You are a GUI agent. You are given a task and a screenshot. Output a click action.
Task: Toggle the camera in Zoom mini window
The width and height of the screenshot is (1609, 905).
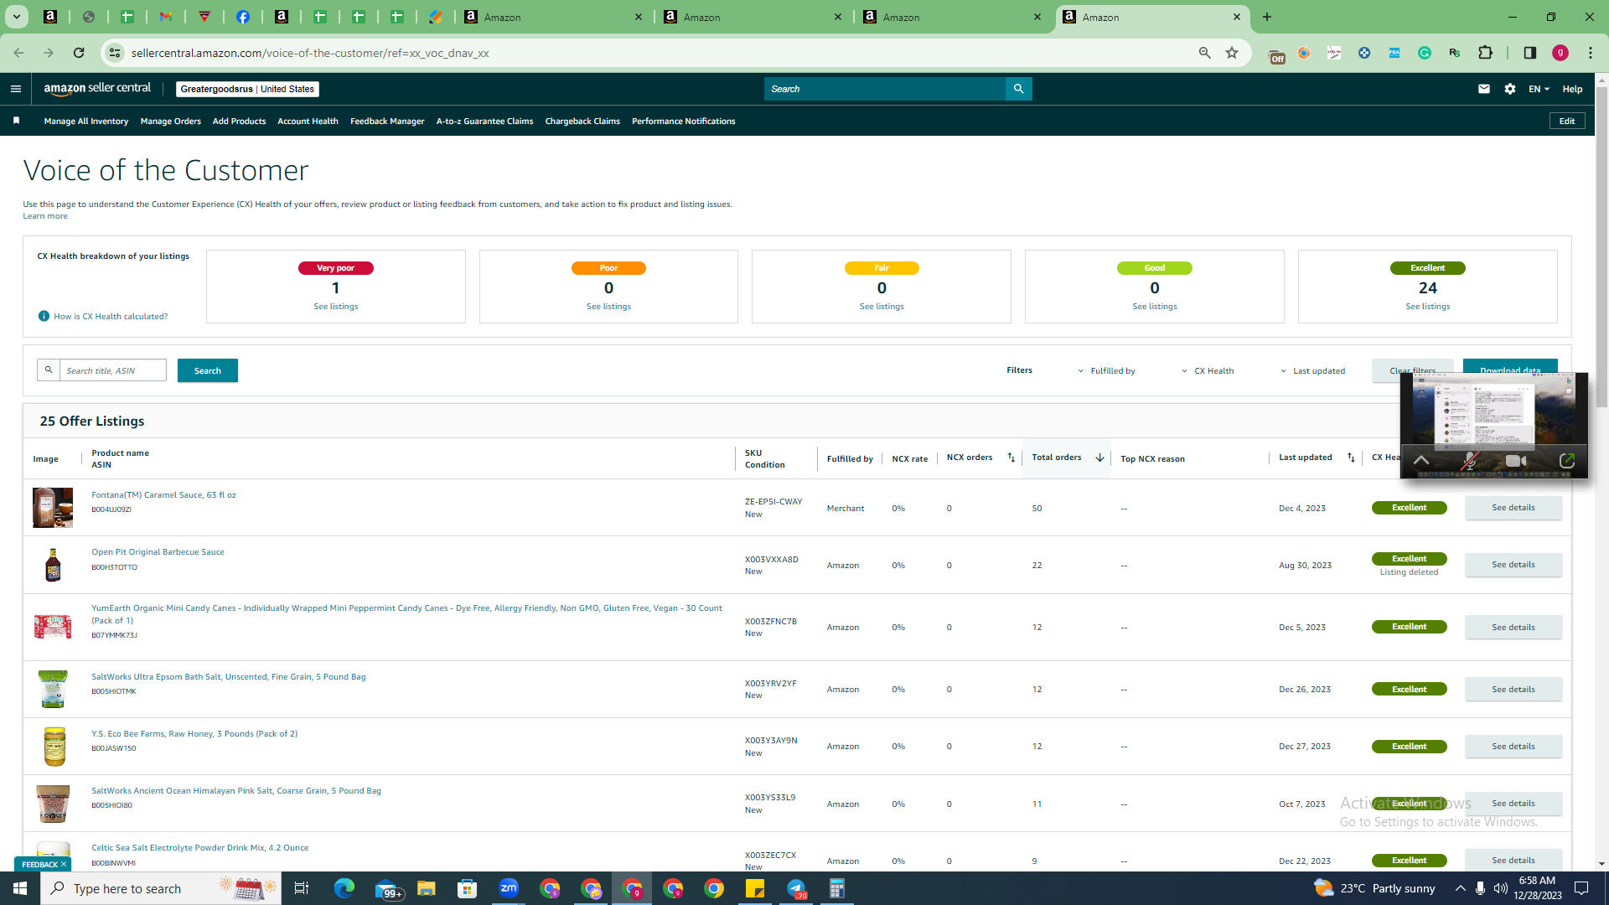(x=1516, y=461)
